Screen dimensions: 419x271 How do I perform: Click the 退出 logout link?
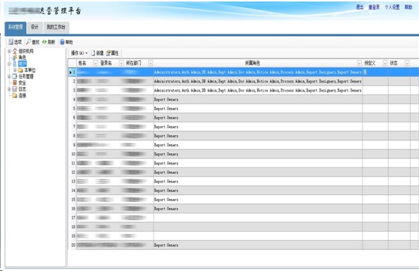tap(360, 8)
